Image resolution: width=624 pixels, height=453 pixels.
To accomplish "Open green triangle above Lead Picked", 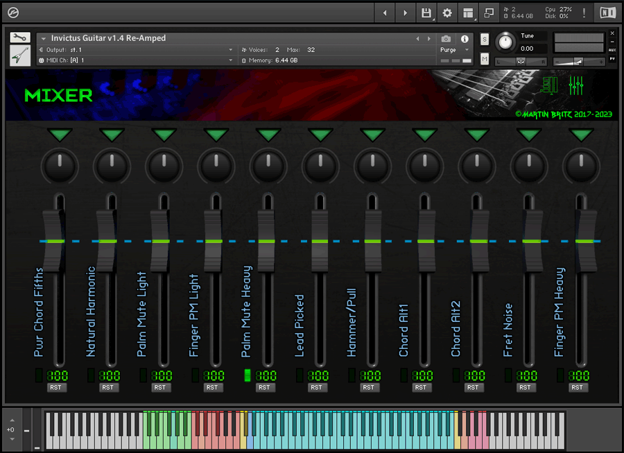I will [x=320, y=135].
